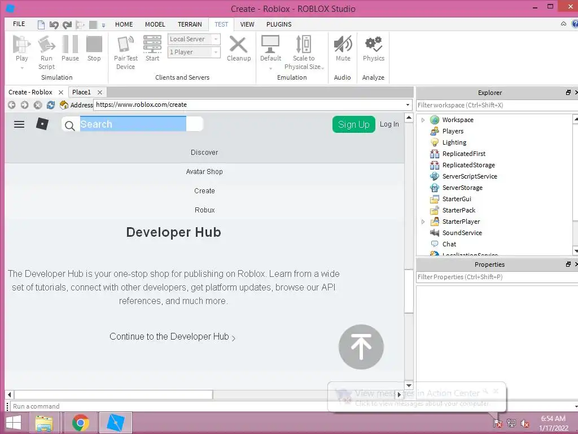
Task: Open the FILE menu
Action: coord(19,24)
